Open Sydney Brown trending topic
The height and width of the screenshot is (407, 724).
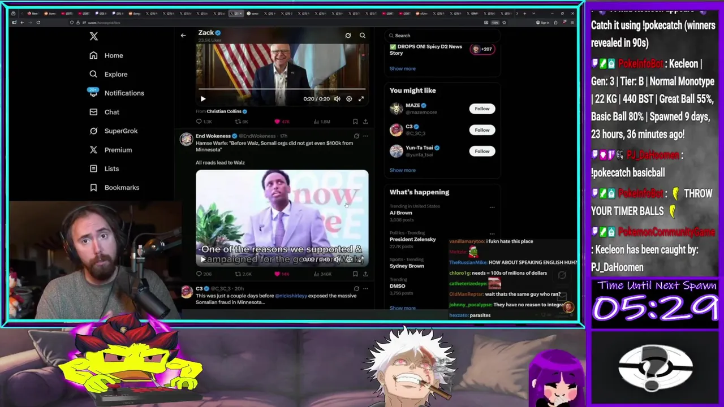click(406, 266)
